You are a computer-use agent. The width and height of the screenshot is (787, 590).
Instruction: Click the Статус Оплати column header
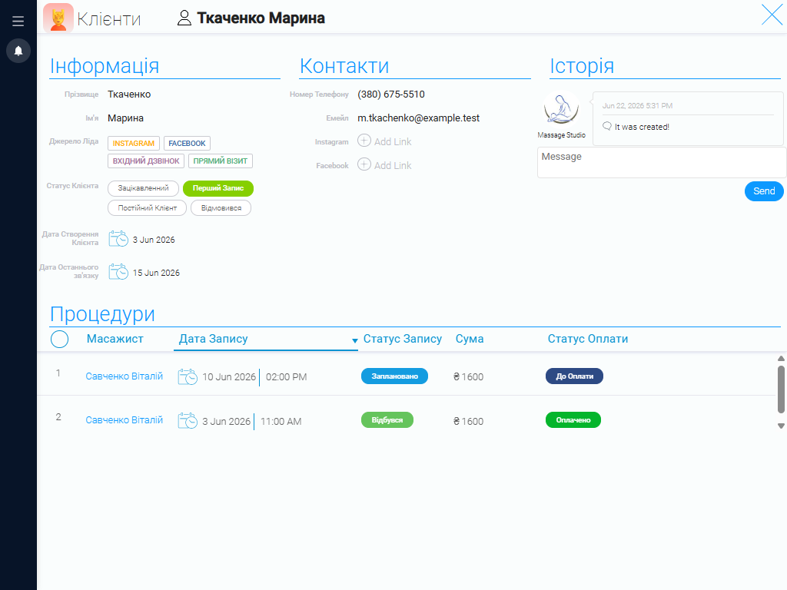[x=588, y=339]
